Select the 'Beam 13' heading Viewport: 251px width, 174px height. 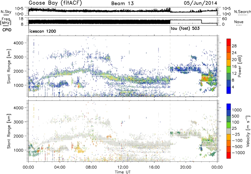pos(122,3)
